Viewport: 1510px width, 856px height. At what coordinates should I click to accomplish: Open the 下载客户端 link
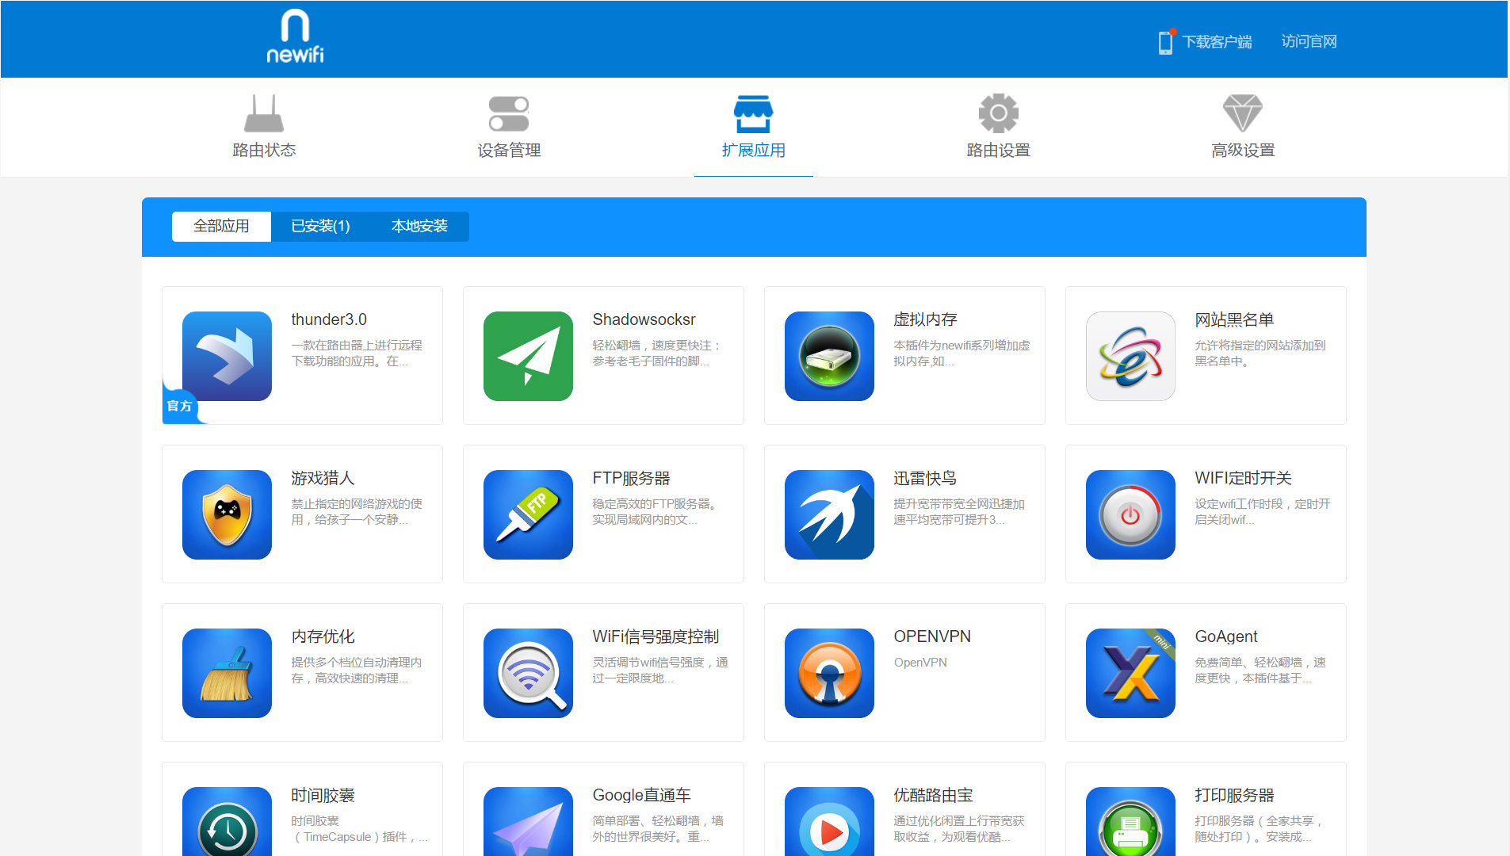(x=1217, y=41)
